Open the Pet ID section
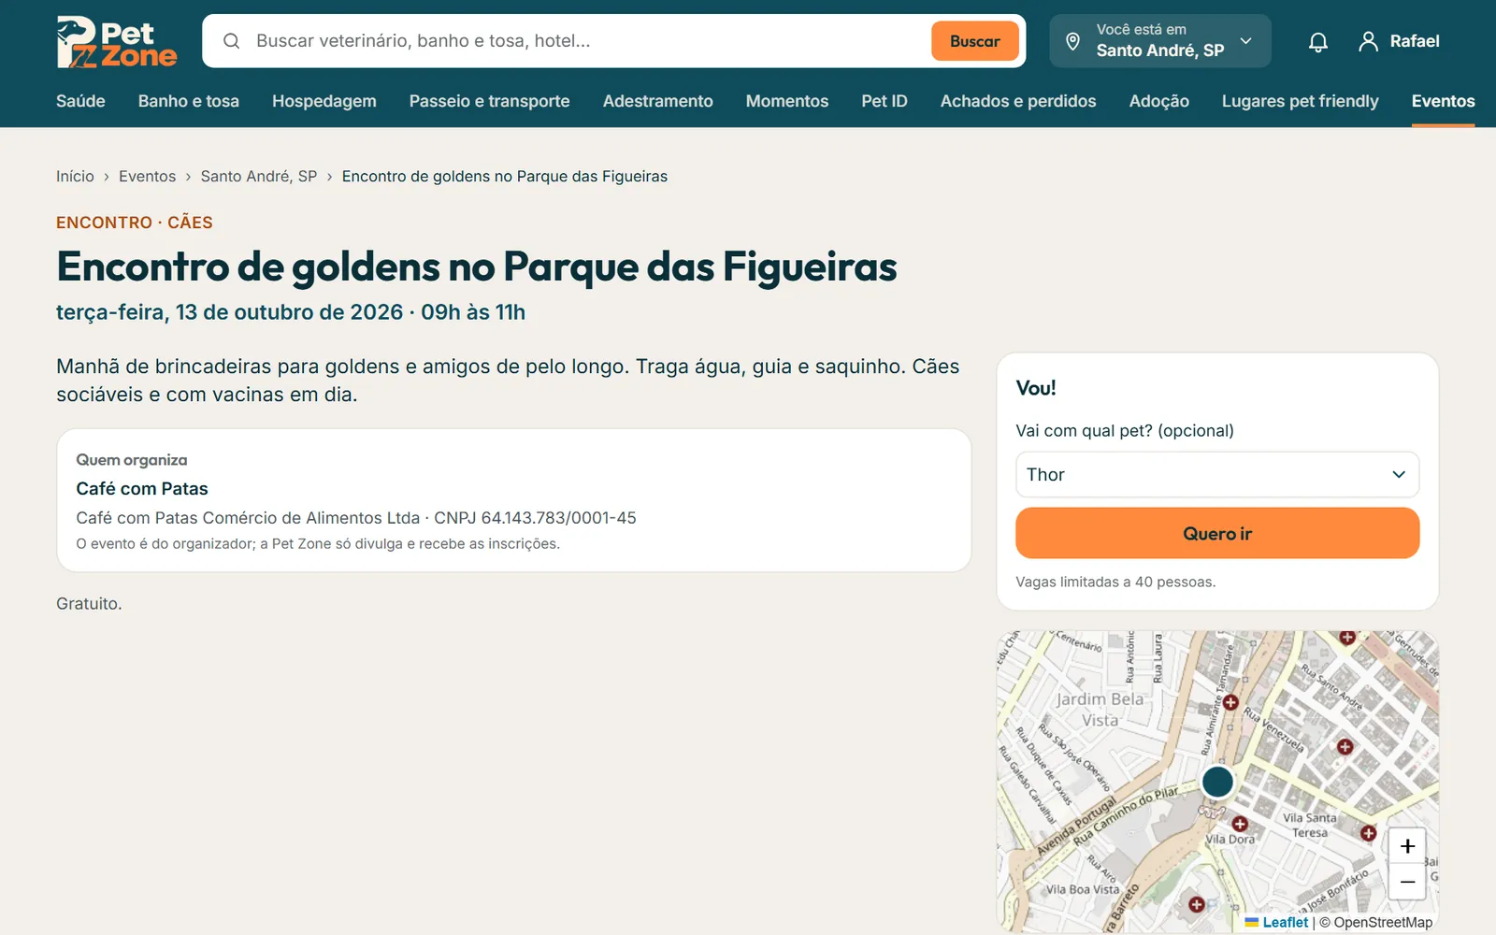 point(885,101)
